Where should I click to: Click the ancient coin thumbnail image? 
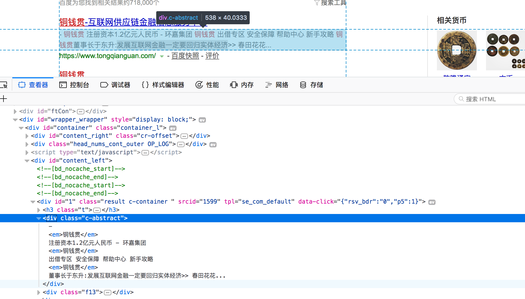click(x=457, y=50)
